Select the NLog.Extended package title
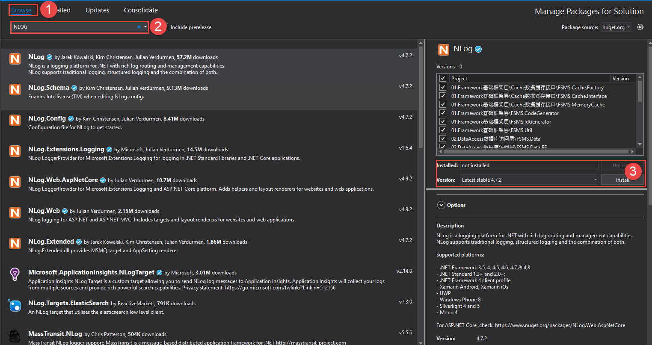The width and height of the screenshot is (652, 345). click(x=51, y=242)
